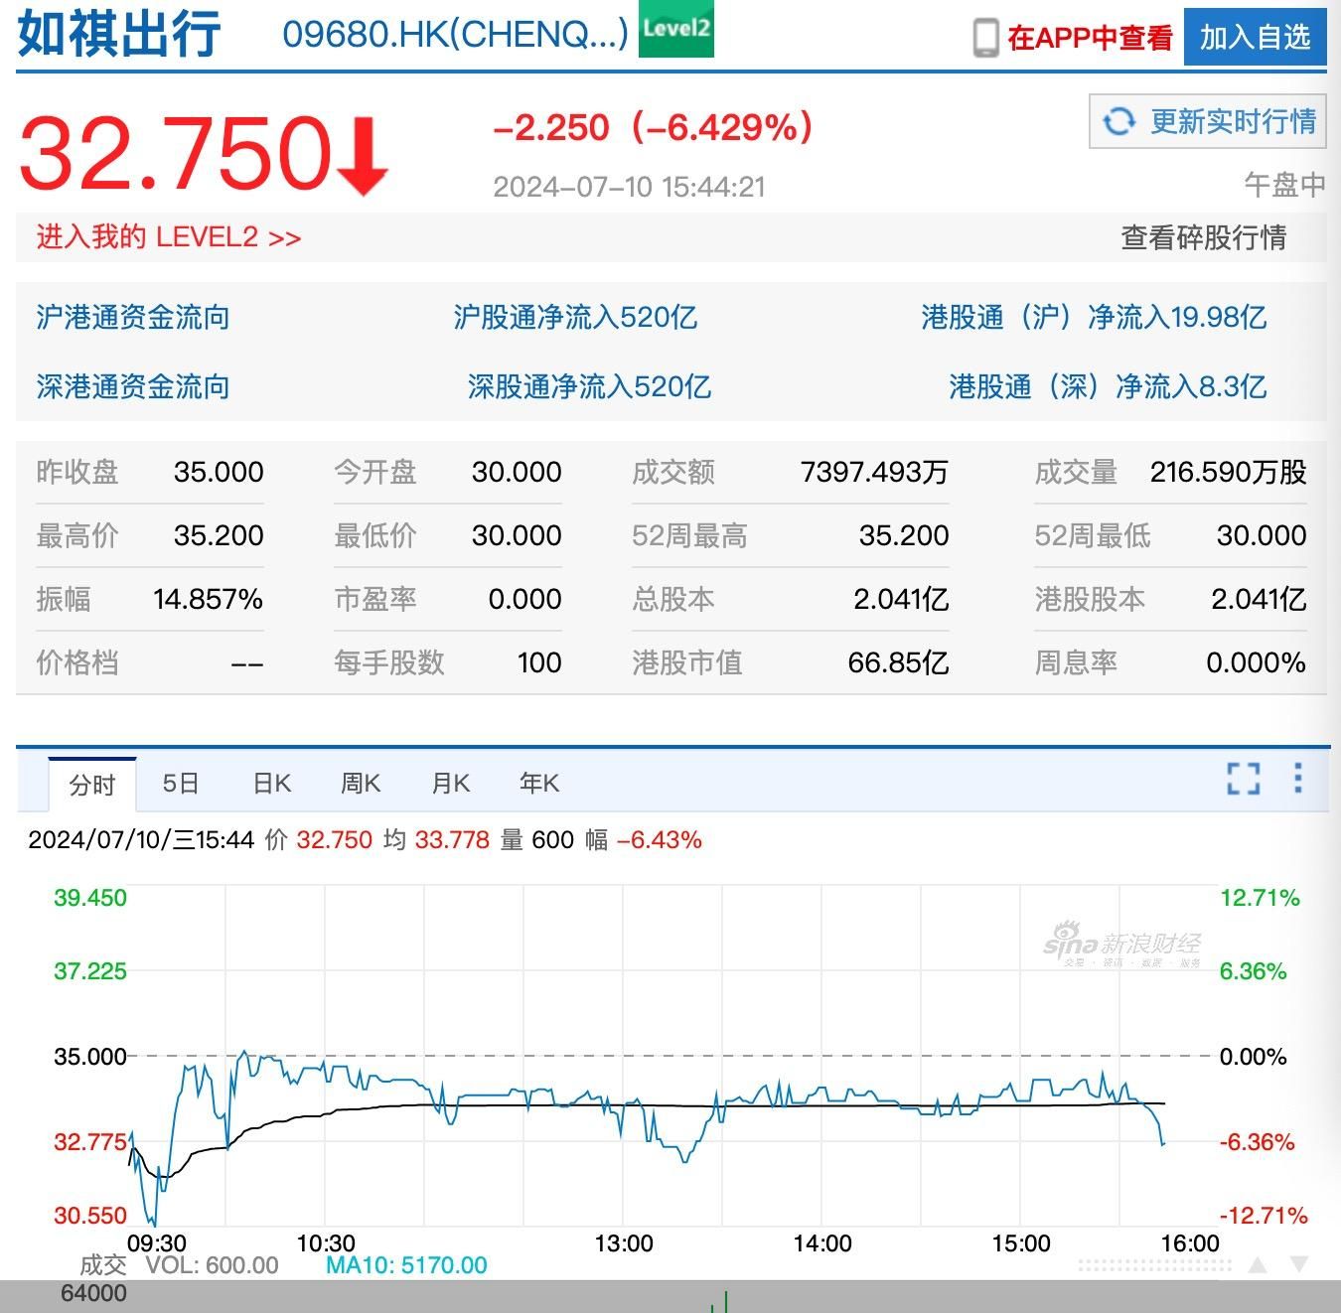Click 总股本 value 2.041亿
This screenshot has width=1341, height=1313.
tap(901, 599)
